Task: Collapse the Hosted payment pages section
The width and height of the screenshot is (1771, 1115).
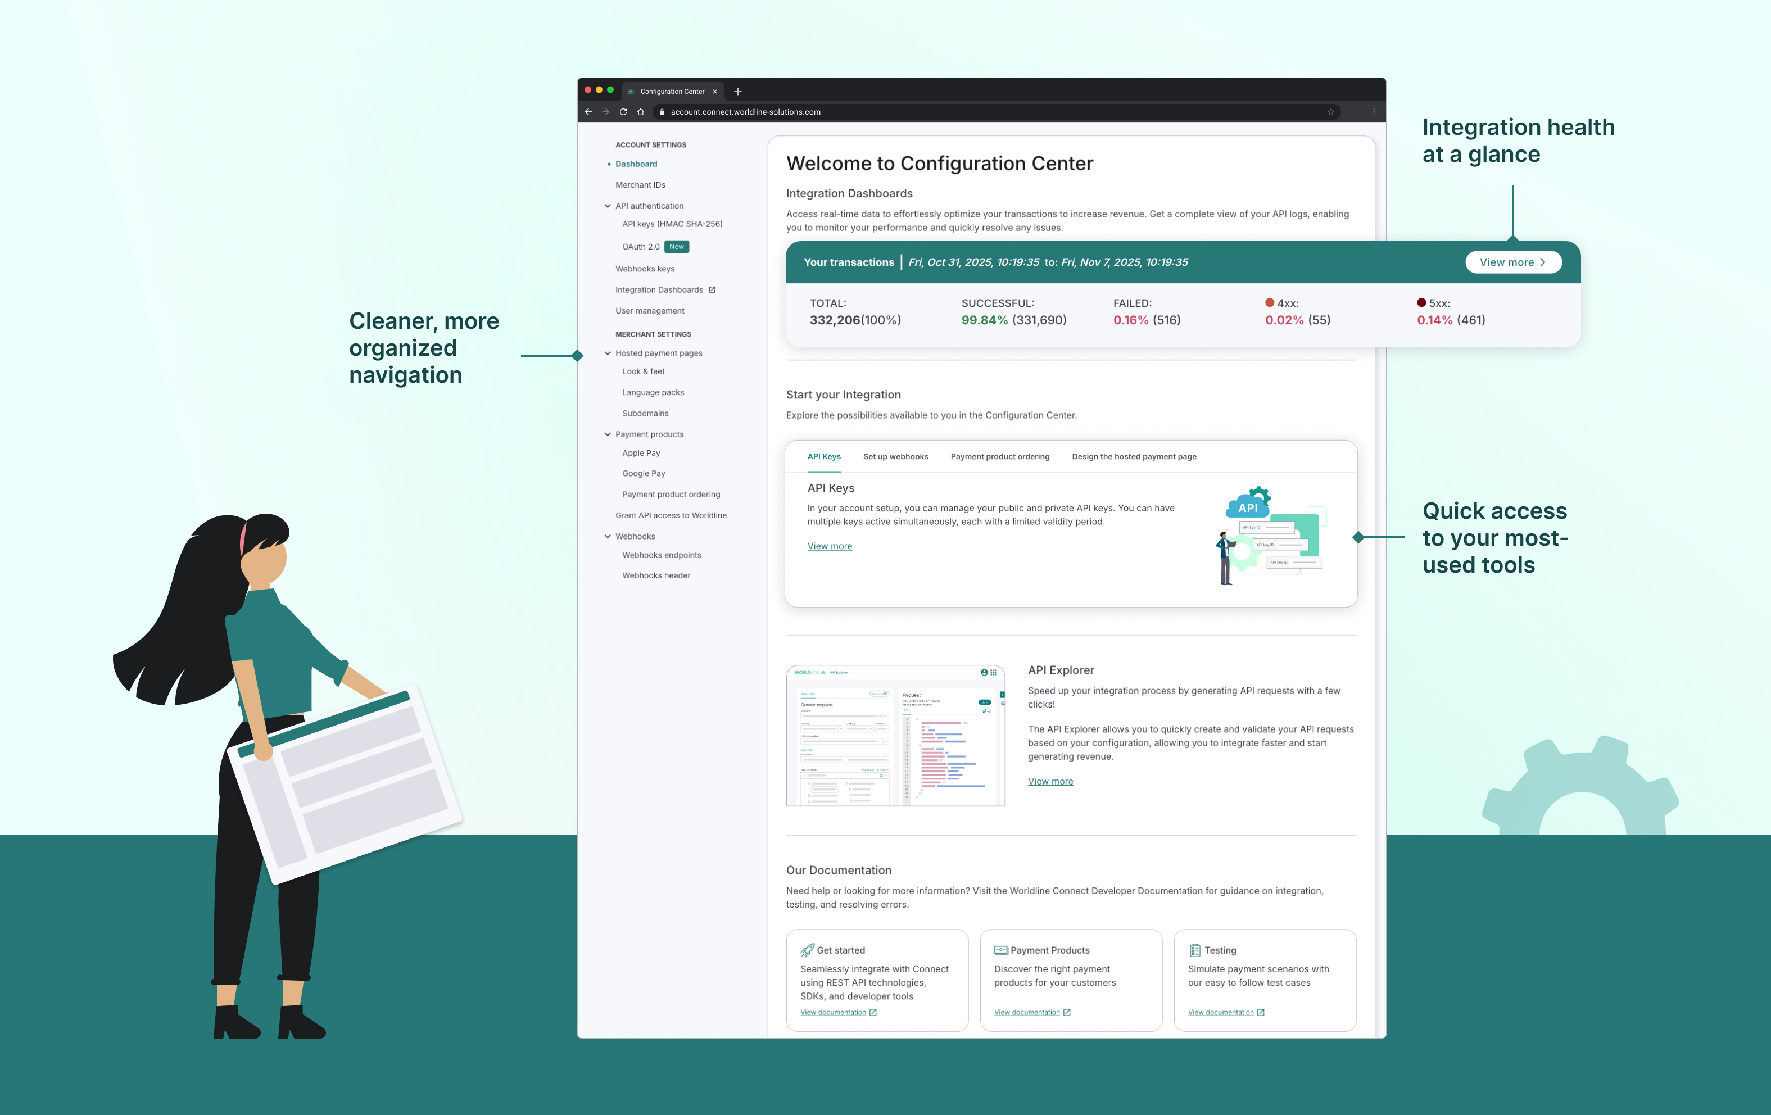Action: pos(608,353)
